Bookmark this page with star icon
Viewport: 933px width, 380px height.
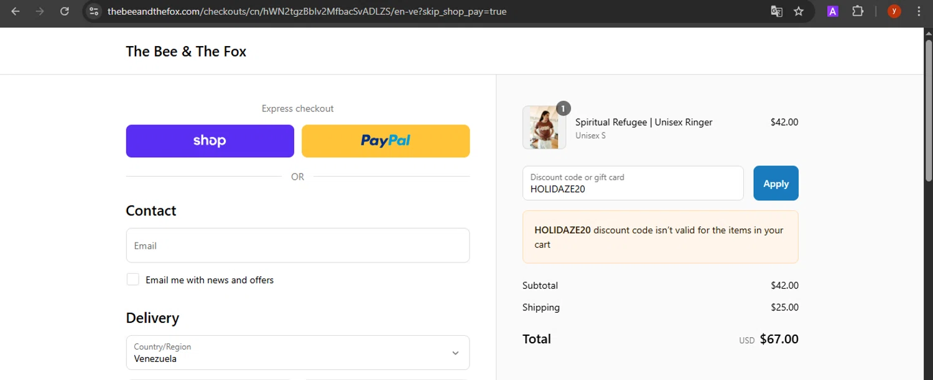[x=799, y=11]
